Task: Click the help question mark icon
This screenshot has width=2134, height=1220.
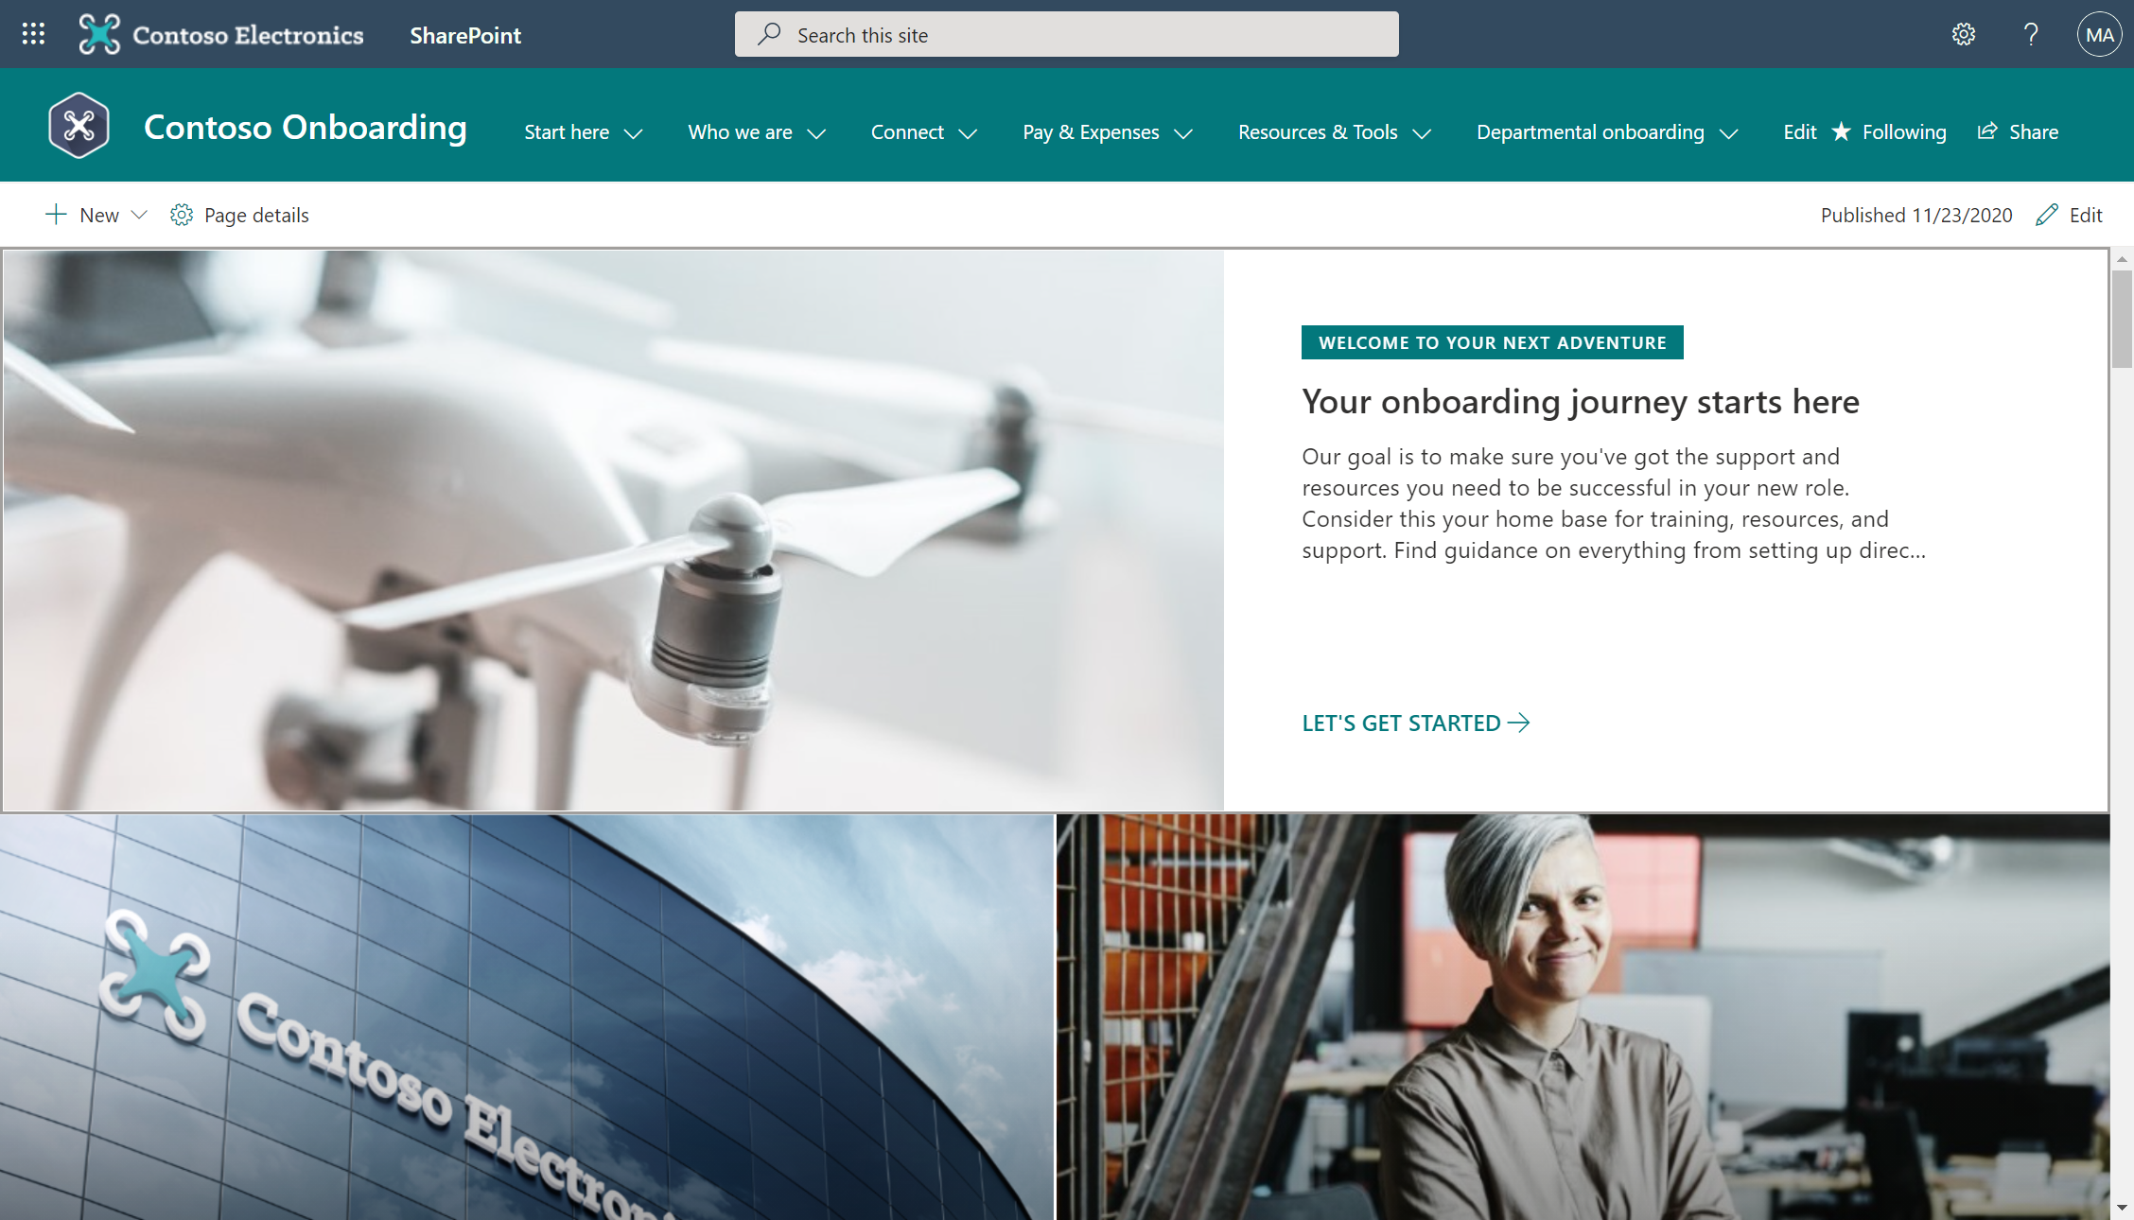Action: pos(2030,34)
